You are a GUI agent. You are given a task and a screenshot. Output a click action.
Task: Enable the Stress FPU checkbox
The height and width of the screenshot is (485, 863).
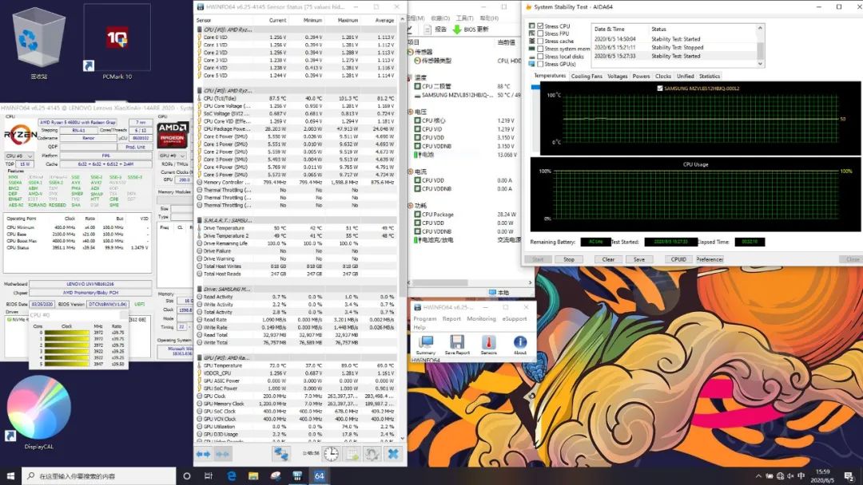coord(541,34)
